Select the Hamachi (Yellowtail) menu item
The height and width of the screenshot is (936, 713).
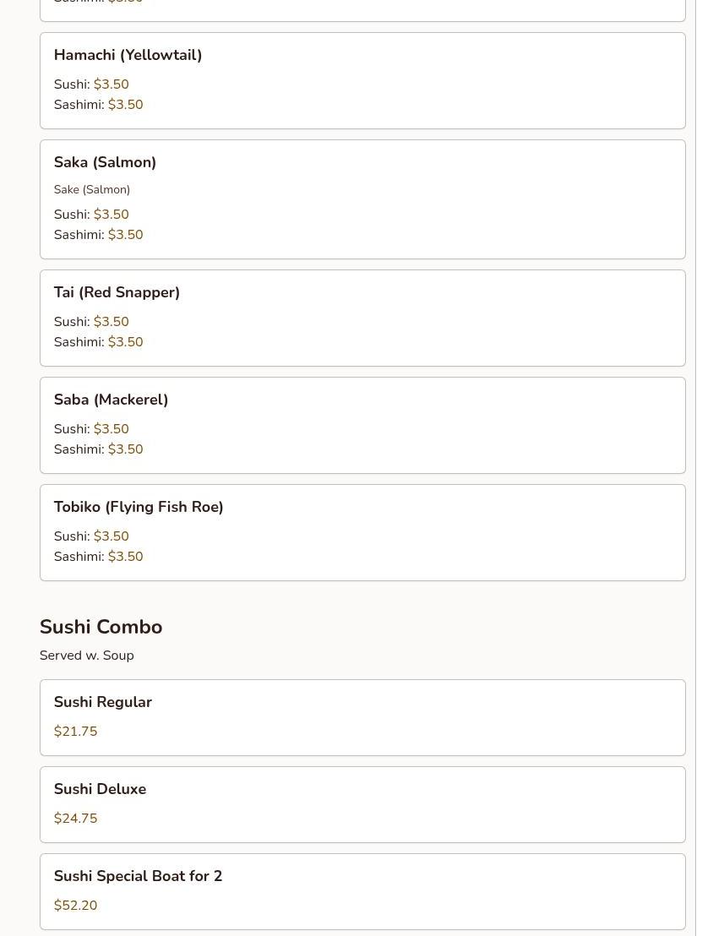tap(128, 56)
